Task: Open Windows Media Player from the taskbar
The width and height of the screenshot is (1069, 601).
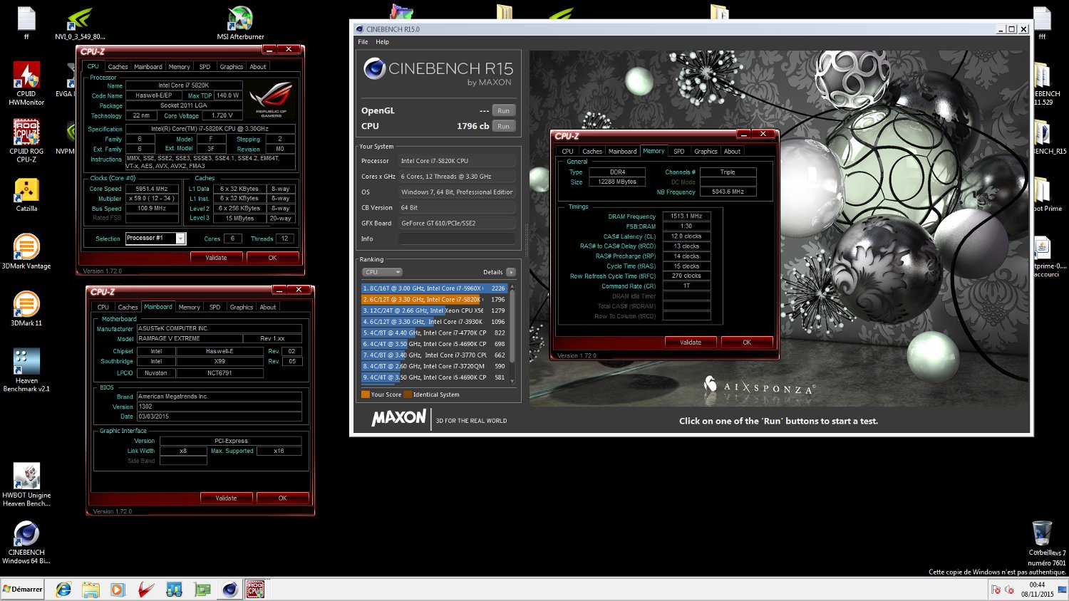Action: 118,590
